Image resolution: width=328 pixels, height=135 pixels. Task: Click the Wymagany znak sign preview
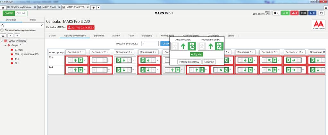[211, 46]
